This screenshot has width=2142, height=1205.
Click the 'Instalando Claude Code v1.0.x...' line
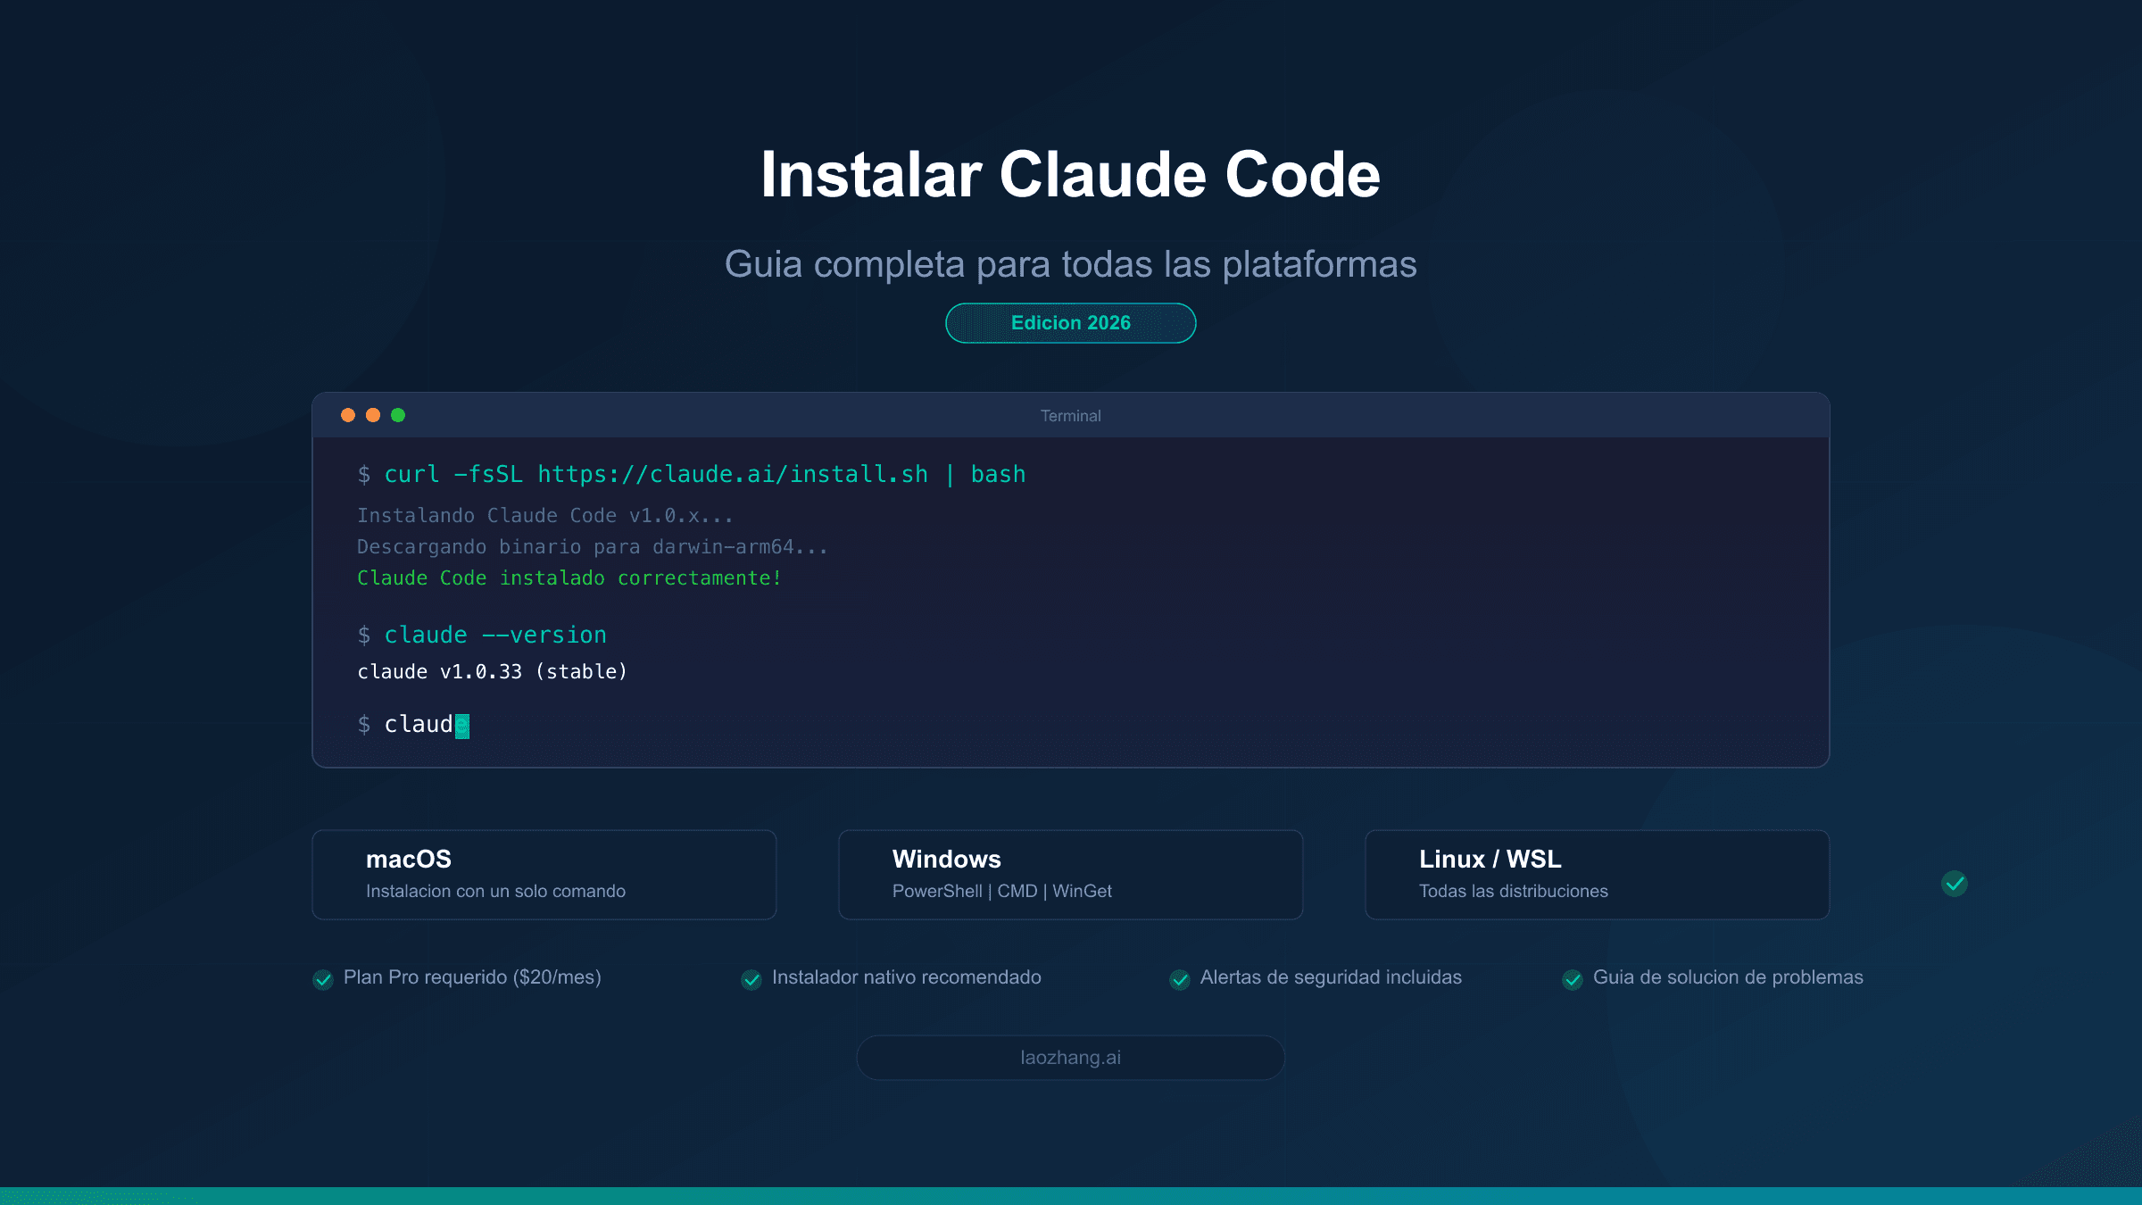(x=545, y=515)
